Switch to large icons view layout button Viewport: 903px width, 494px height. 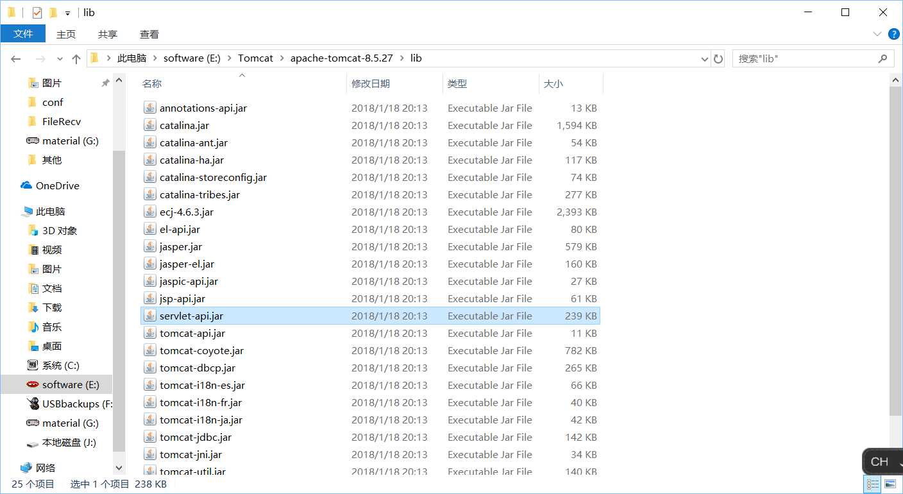click(x=890, y=484)
